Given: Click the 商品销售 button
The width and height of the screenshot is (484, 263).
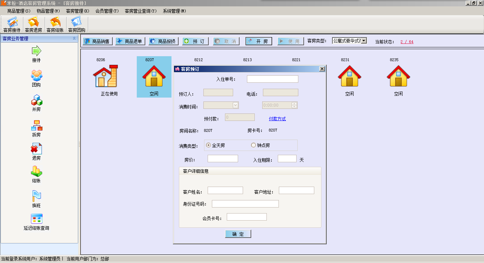Looking at the screenshot, I should coord(98,41).
